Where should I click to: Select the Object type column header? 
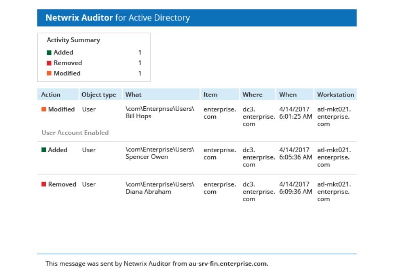click(x=100, y=94)
